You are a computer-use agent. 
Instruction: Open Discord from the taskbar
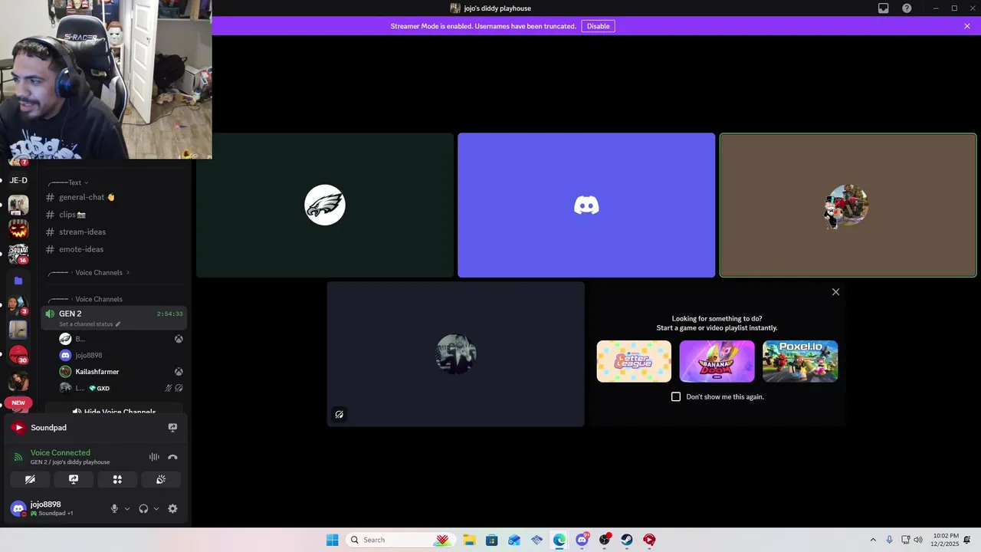pos(582,540)
